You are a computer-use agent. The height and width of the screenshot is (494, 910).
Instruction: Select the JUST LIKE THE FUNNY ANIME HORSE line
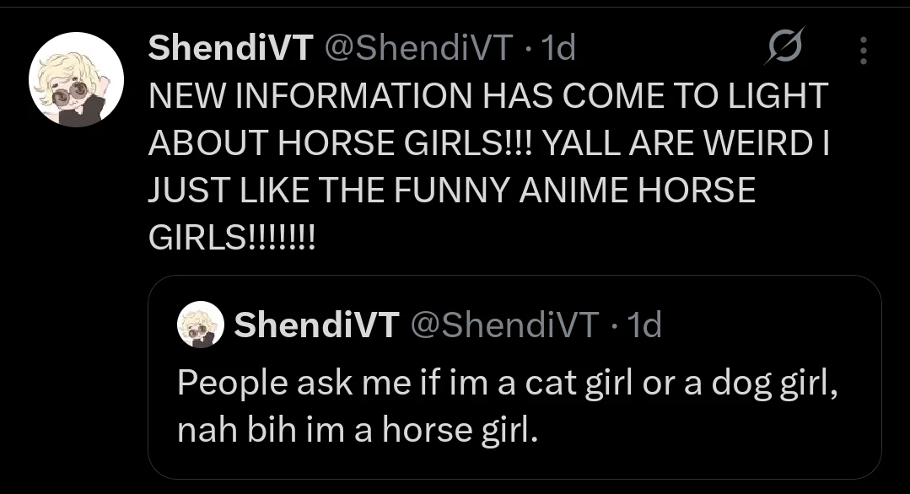click(452, 191)
